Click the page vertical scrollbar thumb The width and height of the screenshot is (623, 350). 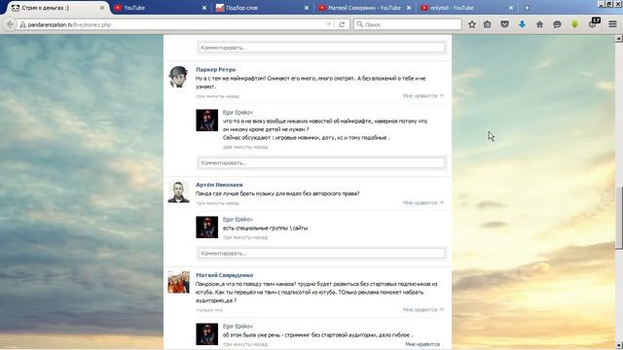[x=619, y=219]
